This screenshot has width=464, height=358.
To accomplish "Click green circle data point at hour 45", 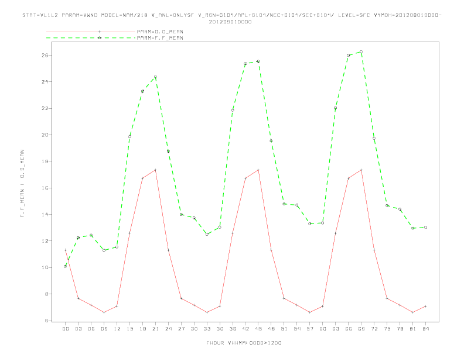I will tap(258, 61).
